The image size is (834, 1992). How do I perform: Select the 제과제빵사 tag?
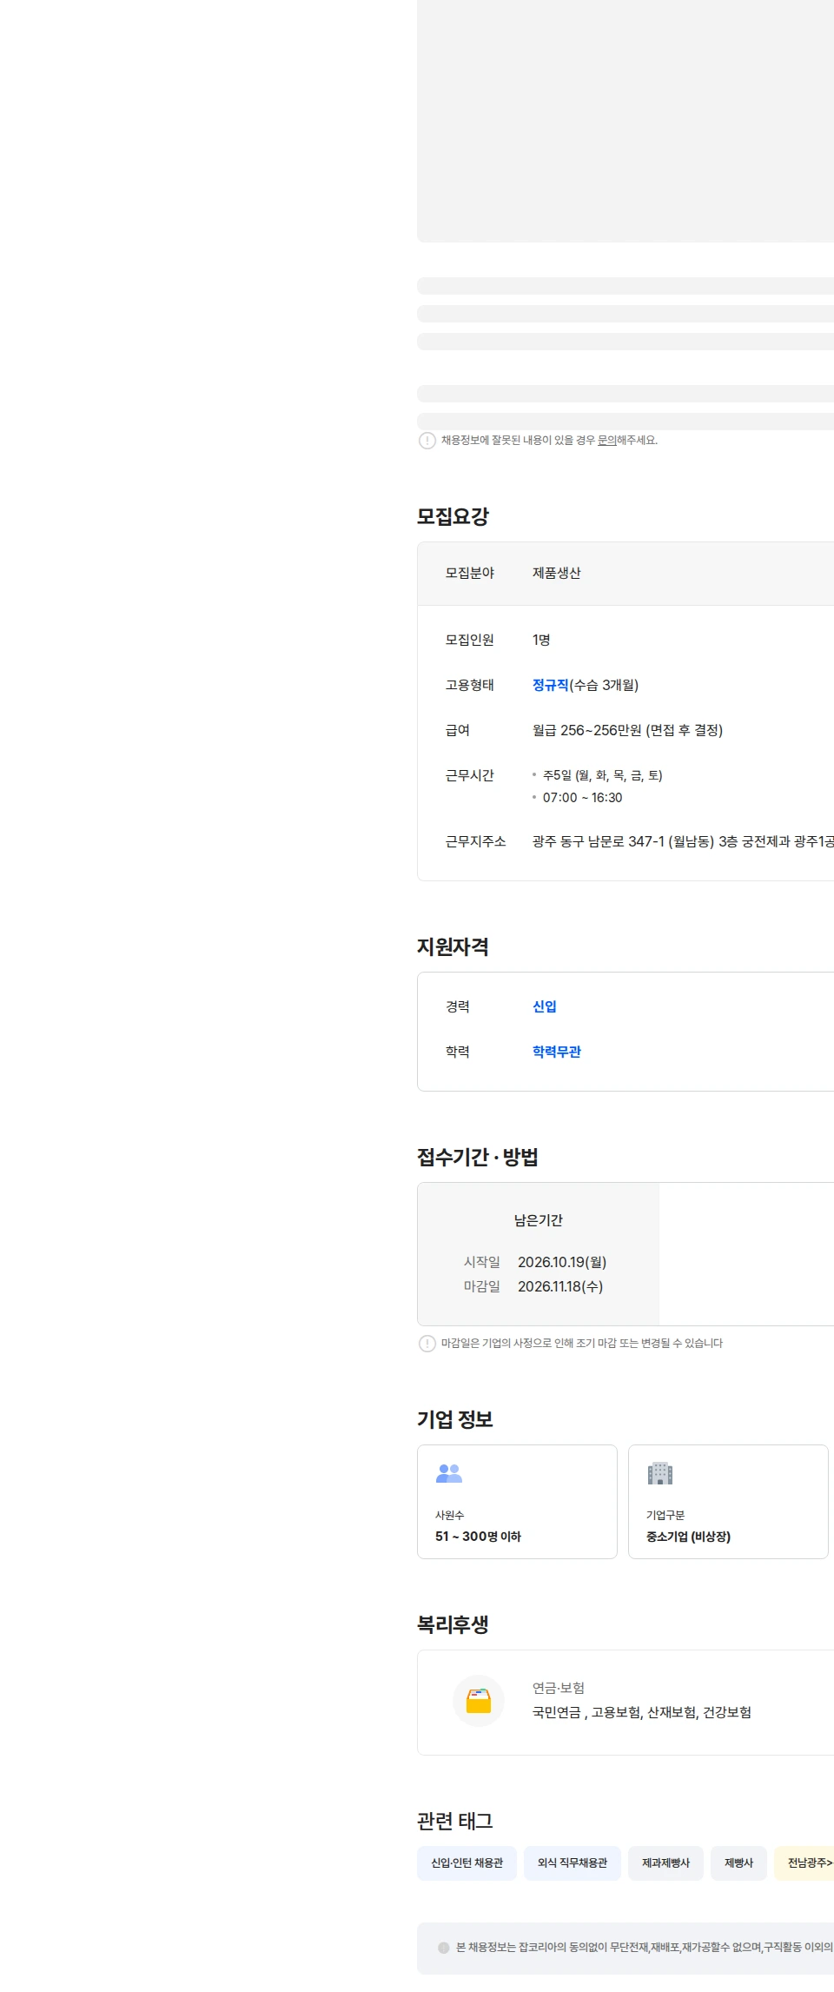point(666,1863)
